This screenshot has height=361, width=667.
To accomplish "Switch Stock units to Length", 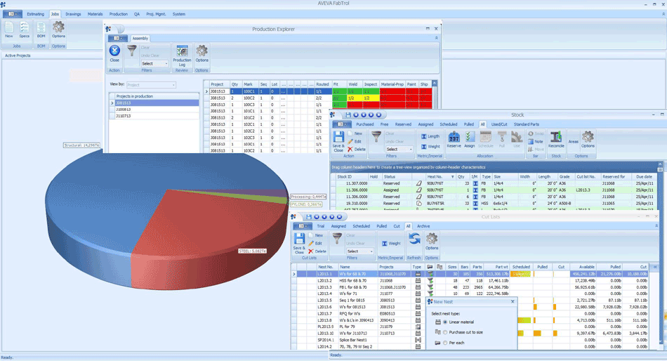I will coord(430,137).
